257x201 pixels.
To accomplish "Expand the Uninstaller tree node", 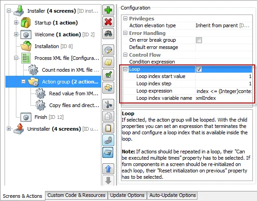I will pos(9,129).
